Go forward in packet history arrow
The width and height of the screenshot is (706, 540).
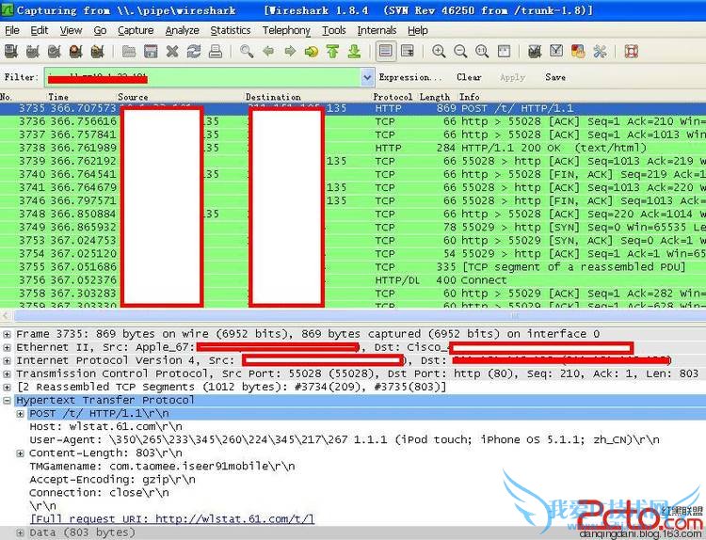pos(290,52)
